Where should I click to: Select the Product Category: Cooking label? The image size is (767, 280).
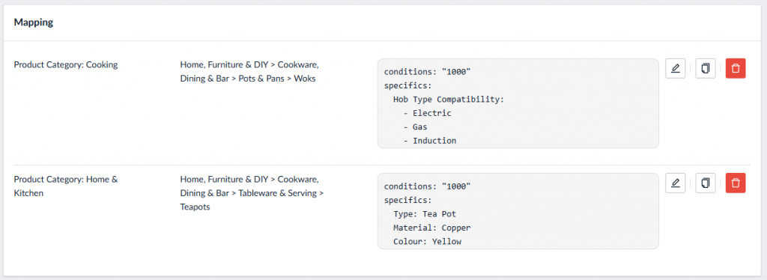[66, 64]
